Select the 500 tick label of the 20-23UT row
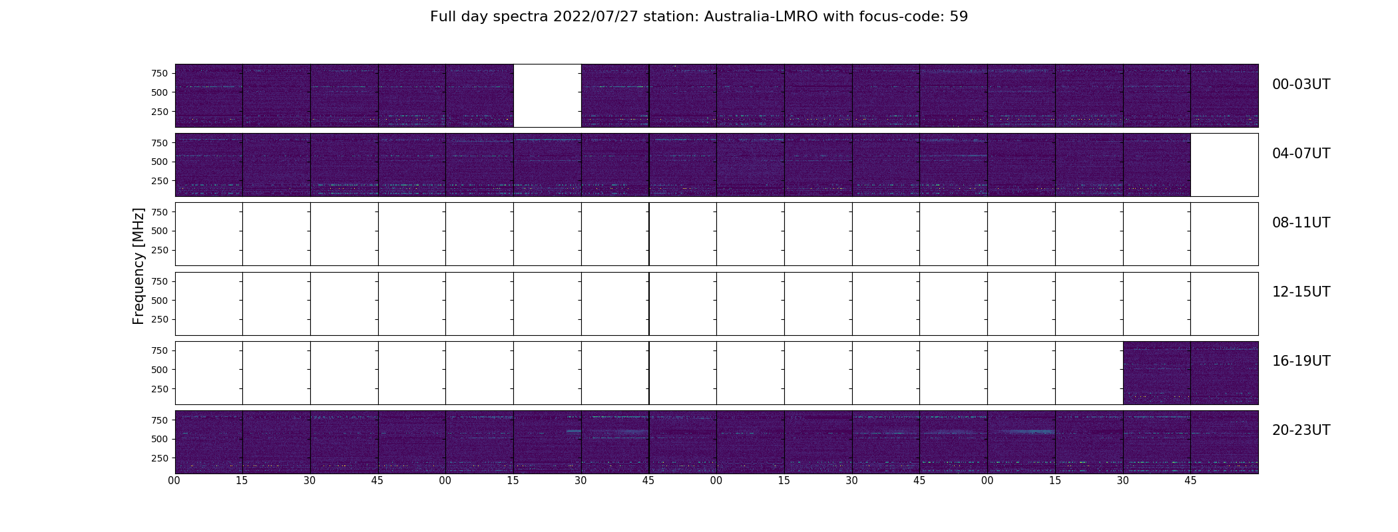Viewport: 1398px width, 532px height. 159,439
